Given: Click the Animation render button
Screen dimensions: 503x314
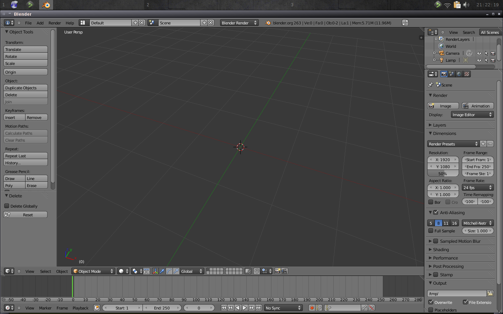Looking at the screenshot, I should point(477,106).
